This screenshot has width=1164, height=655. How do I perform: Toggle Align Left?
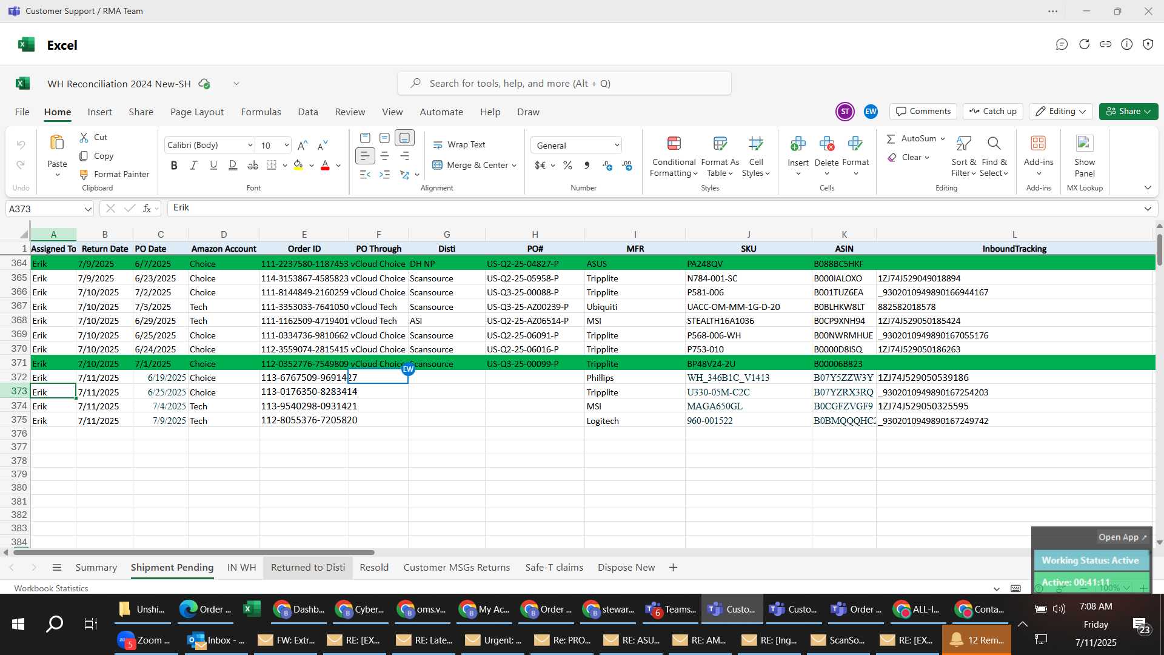coord(365,156)
